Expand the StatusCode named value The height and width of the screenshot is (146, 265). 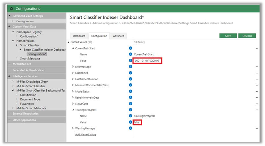[73, 104]
